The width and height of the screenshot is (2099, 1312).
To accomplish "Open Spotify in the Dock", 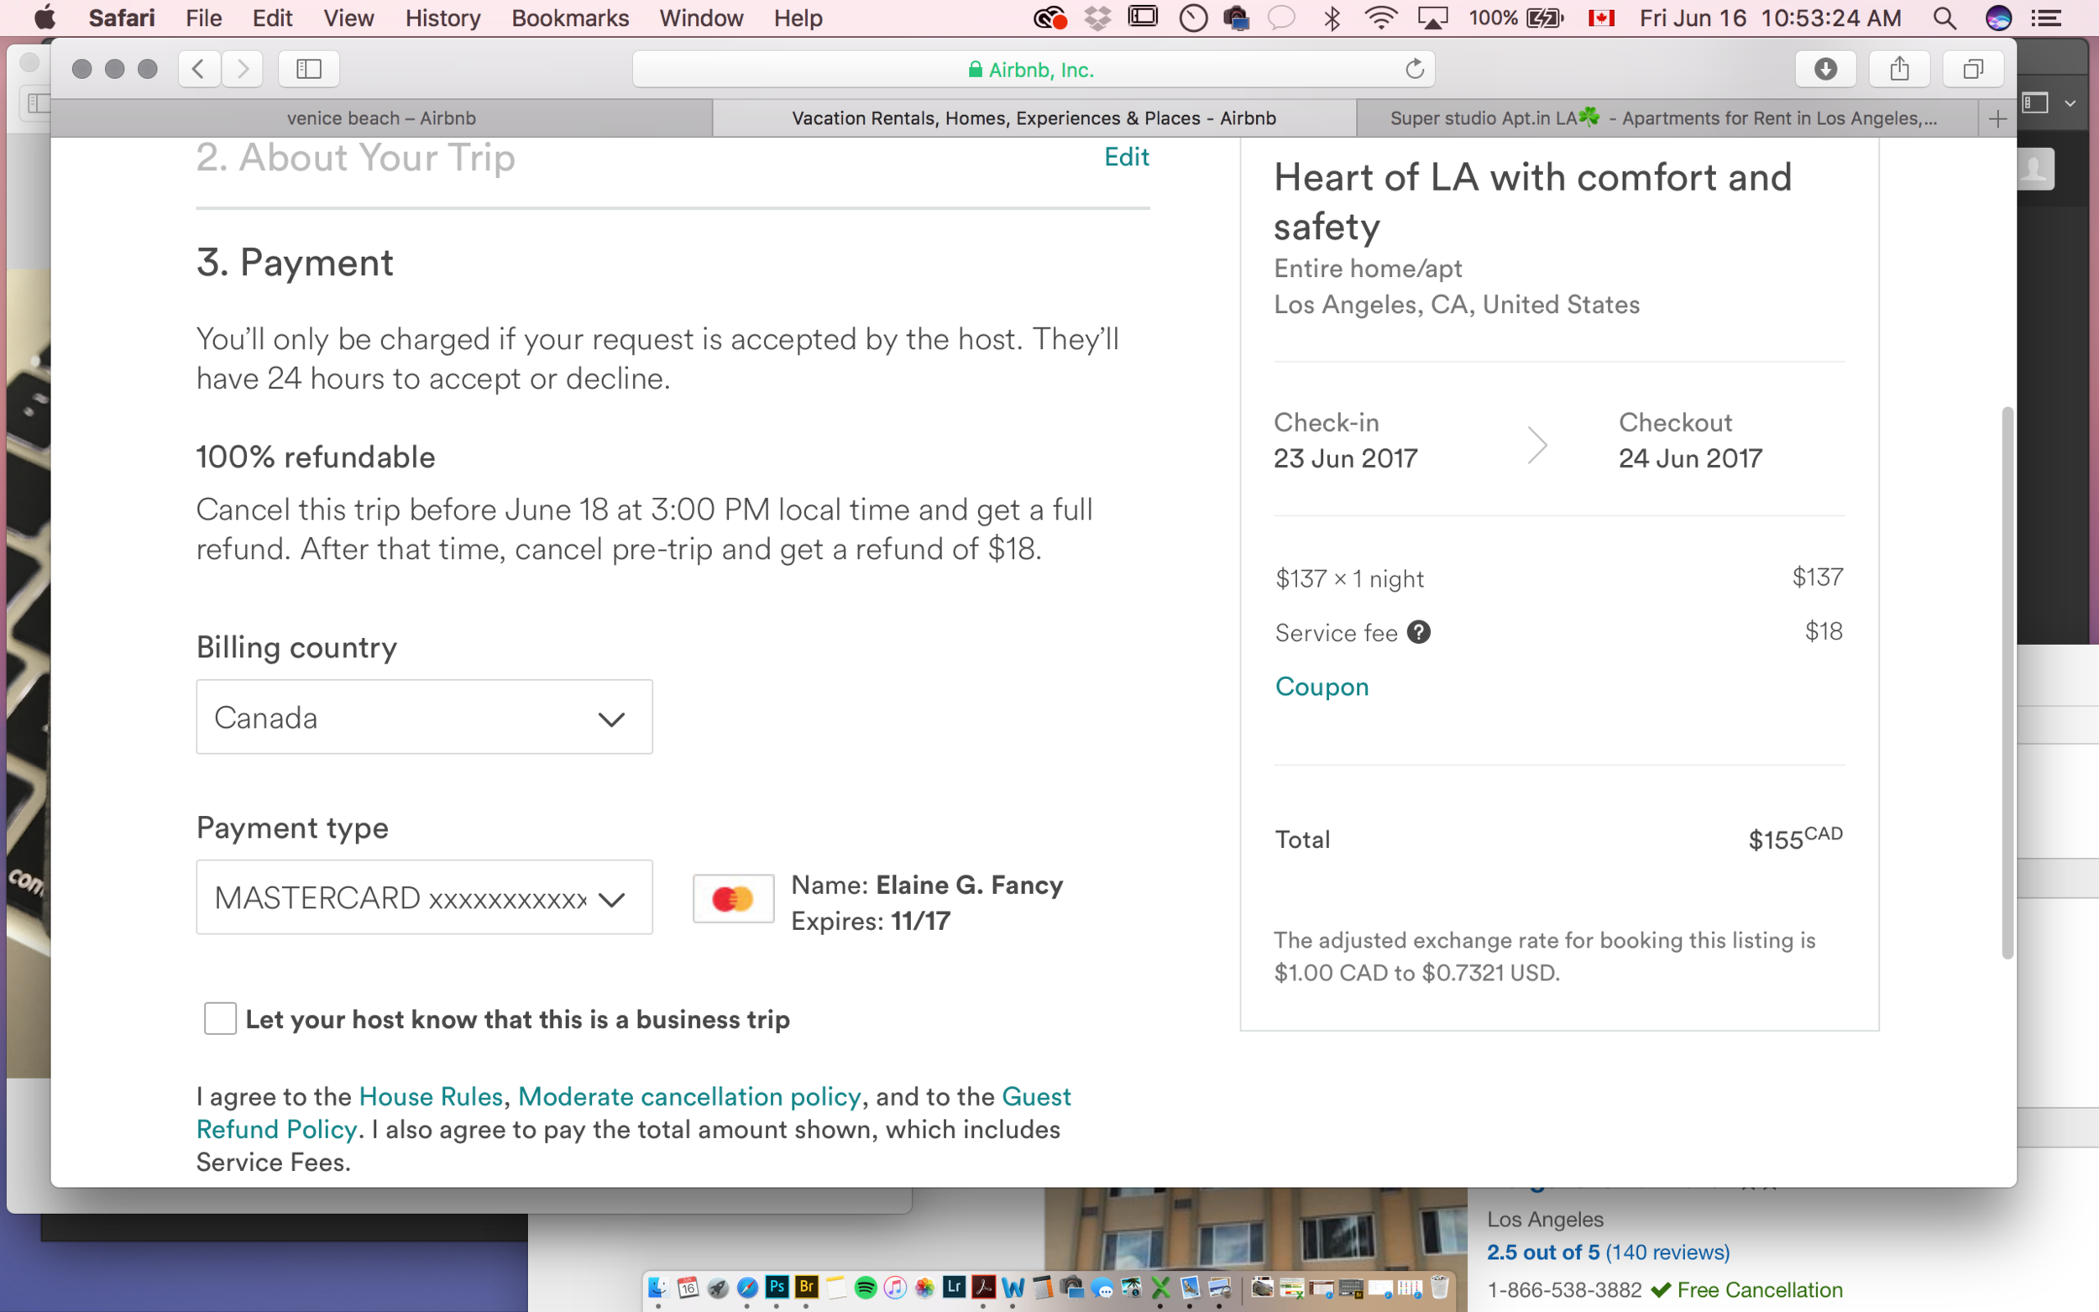I will 865,1287.
